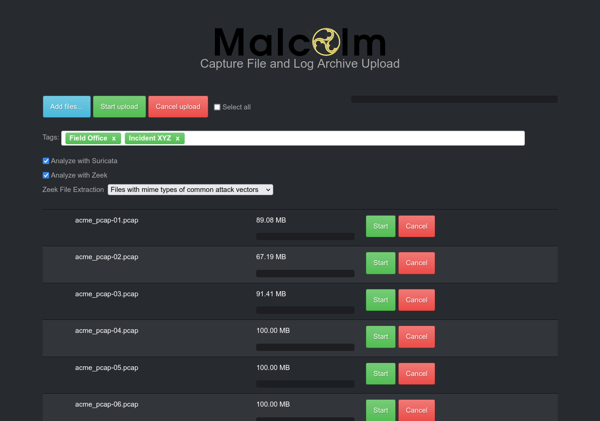Click file name acme_pcap-01.pcap
This screenshot has height=421, width=600.
coord(107,220)
